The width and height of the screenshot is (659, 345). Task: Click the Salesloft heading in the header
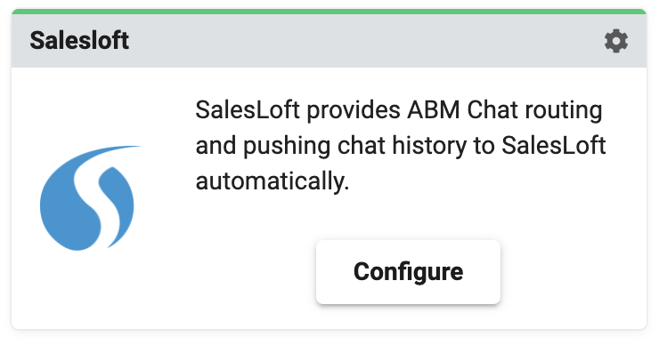79,41
